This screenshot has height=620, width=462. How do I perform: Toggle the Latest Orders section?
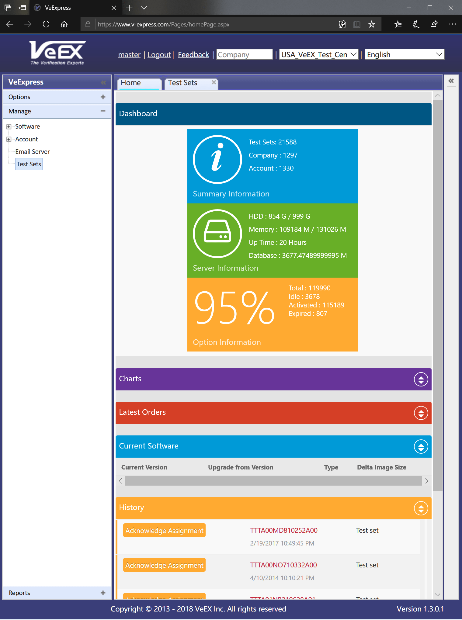coord(421,413)
